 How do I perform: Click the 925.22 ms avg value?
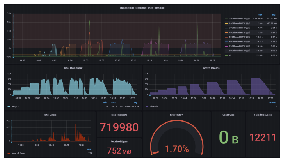[271, 23]
